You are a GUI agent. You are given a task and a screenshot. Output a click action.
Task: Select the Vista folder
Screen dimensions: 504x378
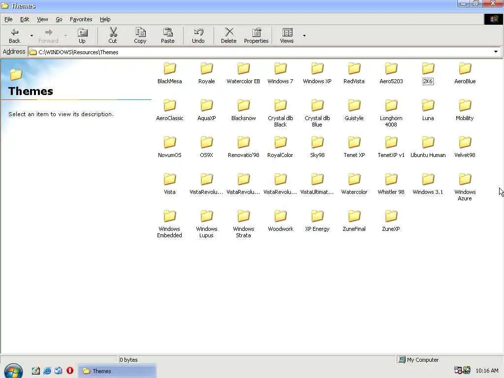pyautogui.click(x=170, y=185)
